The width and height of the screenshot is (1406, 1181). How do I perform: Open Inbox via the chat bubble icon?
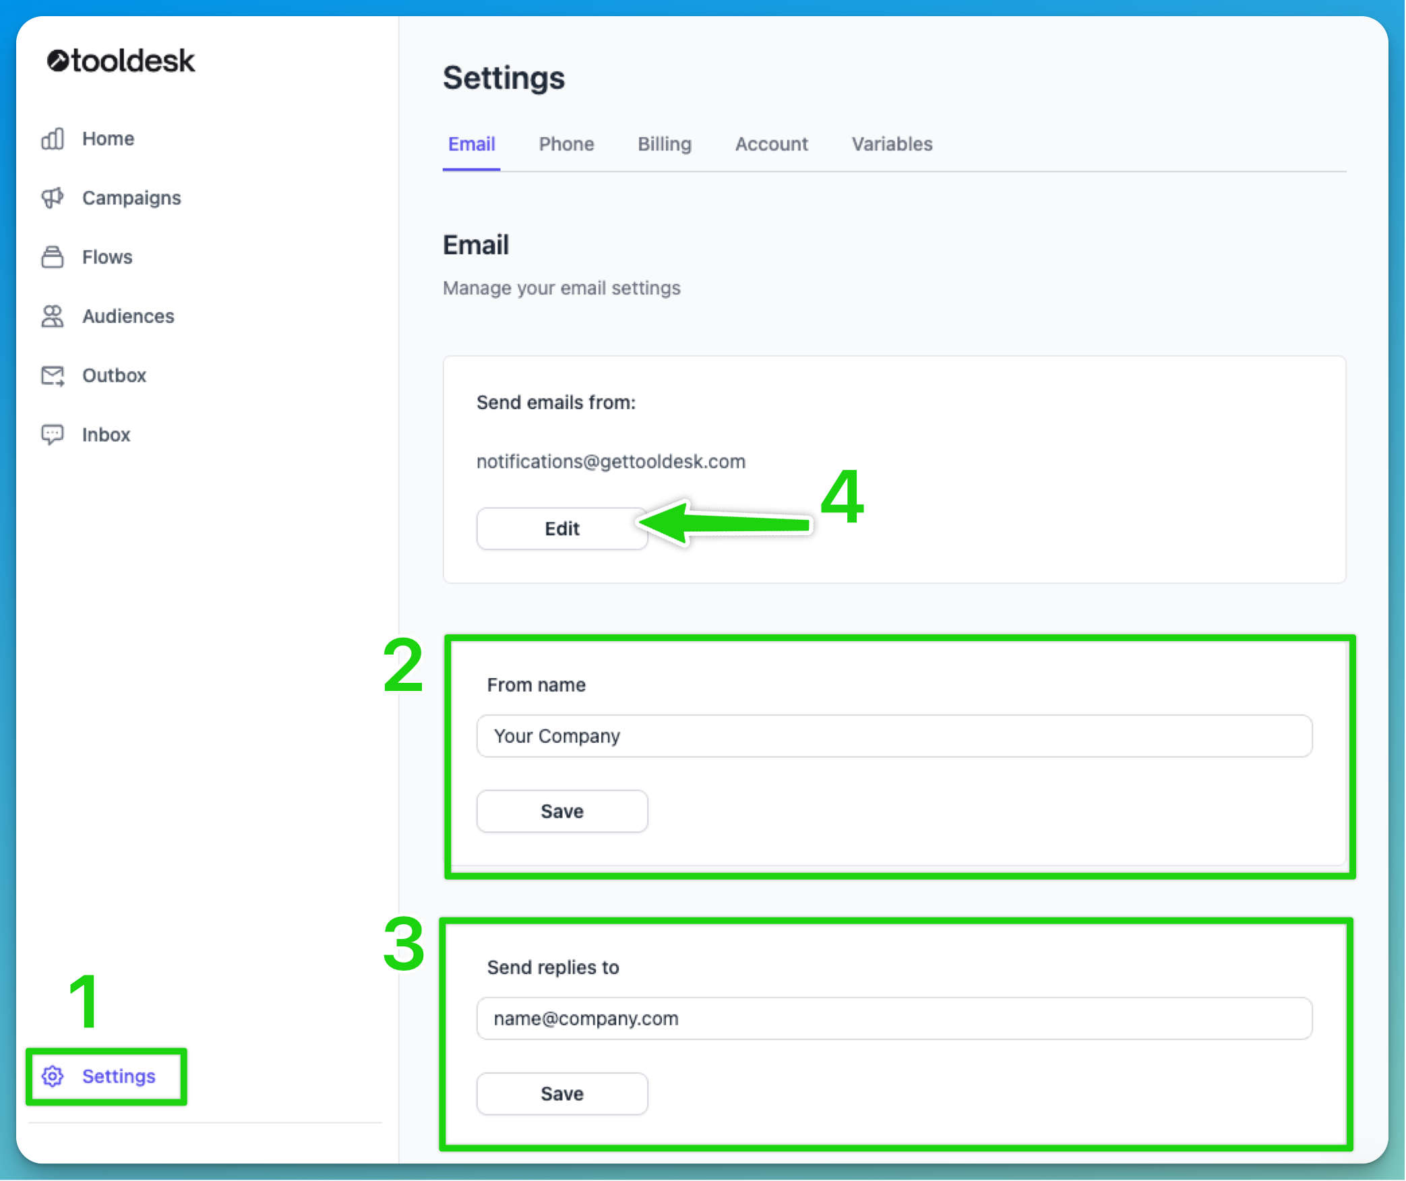(x=53, y=434)
